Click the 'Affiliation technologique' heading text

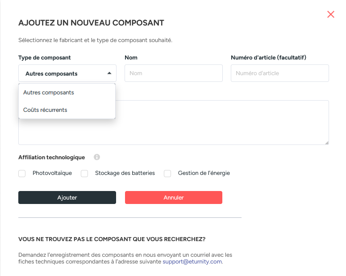[x=51, y=157]
